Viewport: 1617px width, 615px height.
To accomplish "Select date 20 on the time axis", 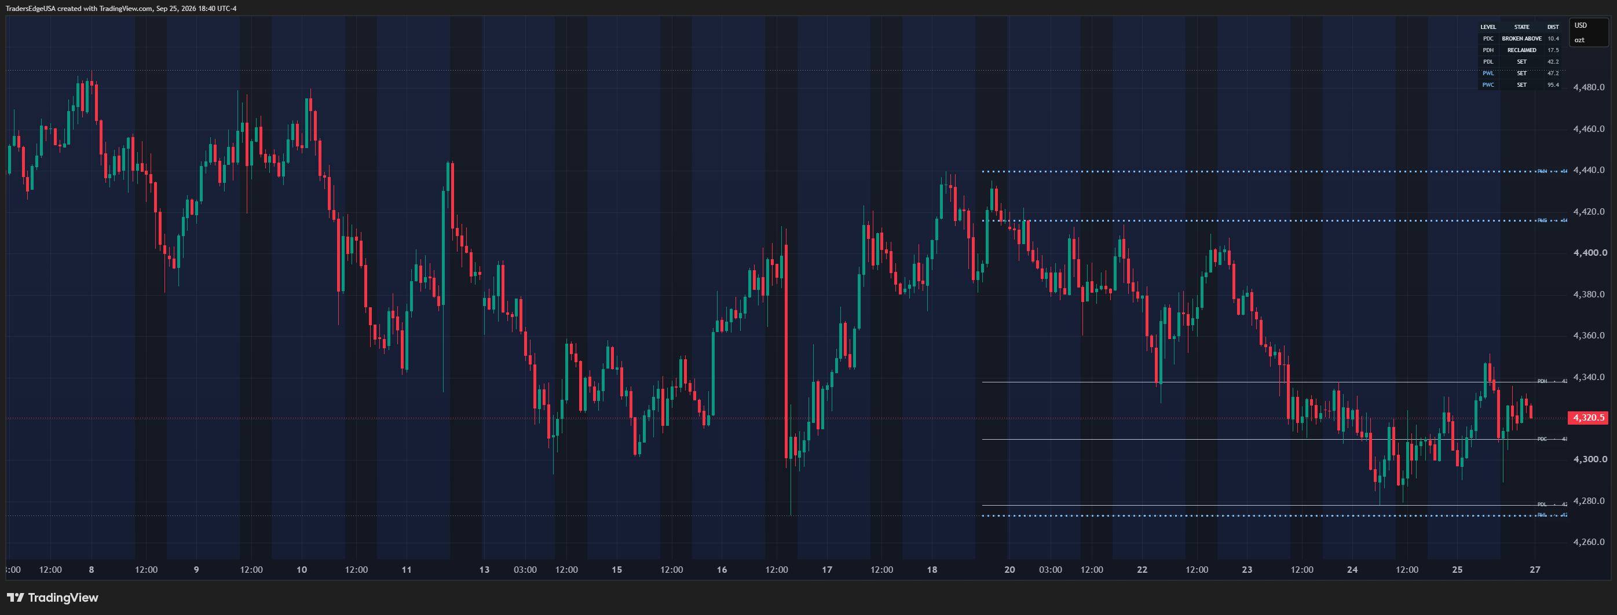I will (1009, 570).
